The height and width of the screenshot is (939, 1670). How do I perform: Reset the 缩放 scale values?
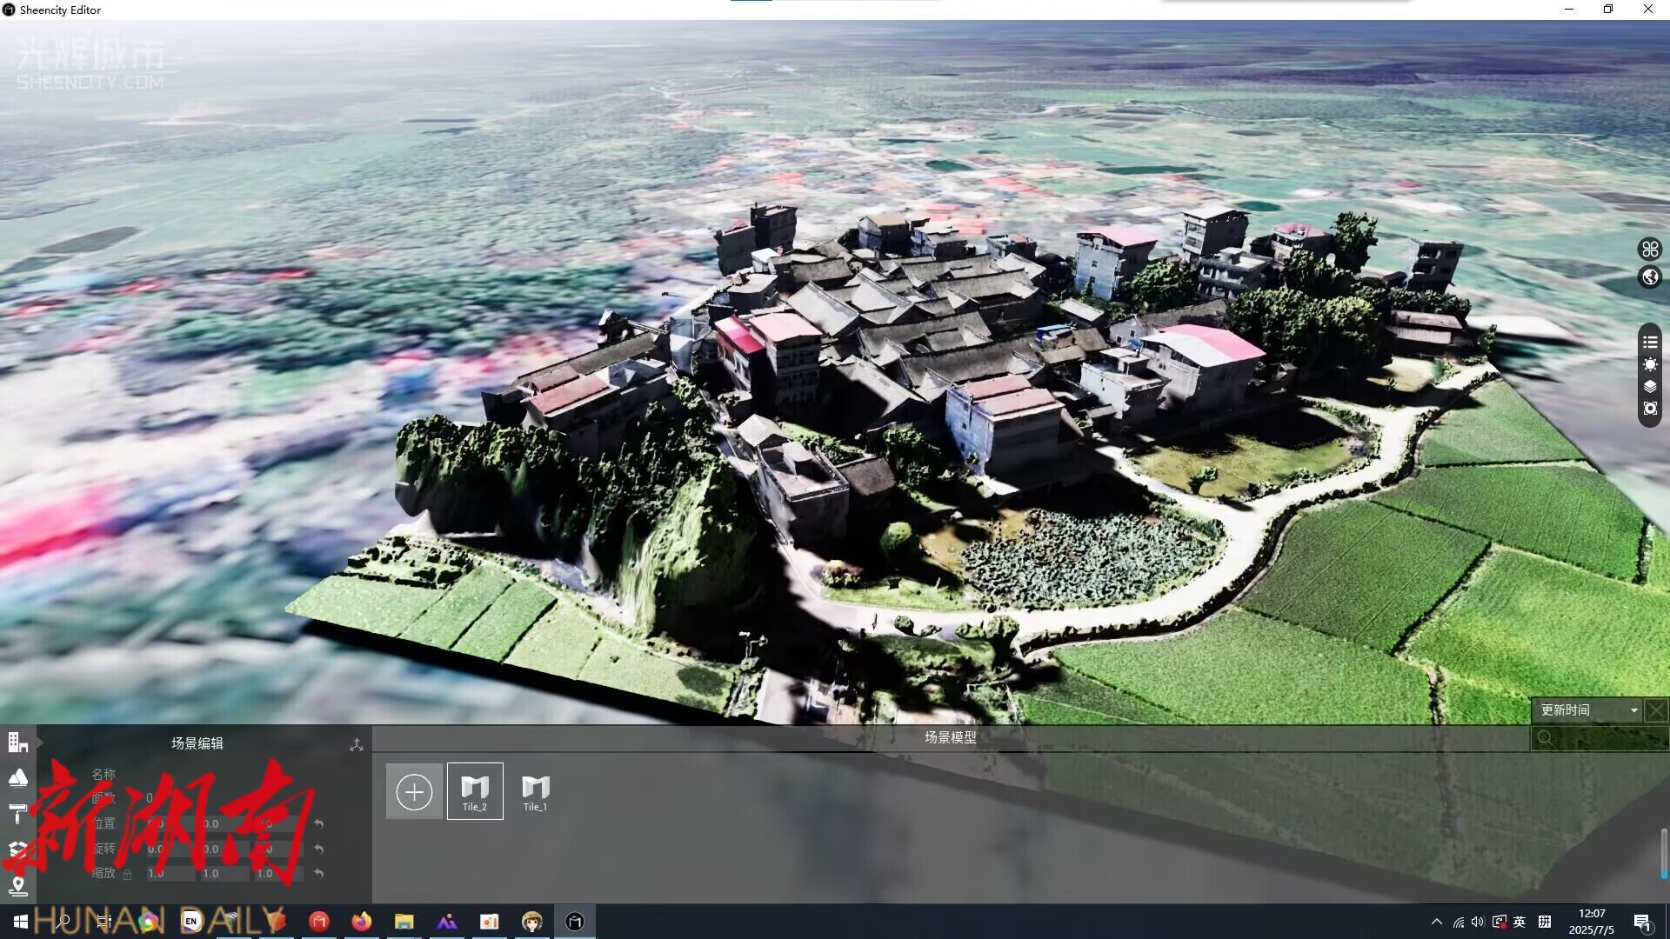(x=319, y=873)
